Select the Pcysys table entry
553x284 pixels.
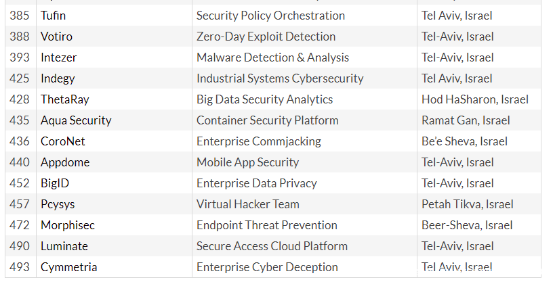click(x=57, y=204)
